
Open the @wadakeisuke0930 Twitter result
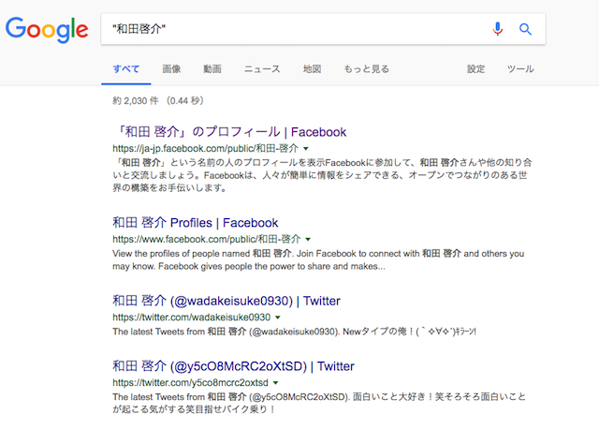[226, 301]
